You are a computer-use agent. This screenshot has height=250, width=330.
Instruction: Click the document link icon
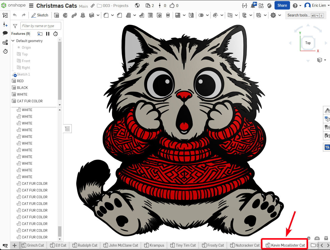(x=92, y=6)
